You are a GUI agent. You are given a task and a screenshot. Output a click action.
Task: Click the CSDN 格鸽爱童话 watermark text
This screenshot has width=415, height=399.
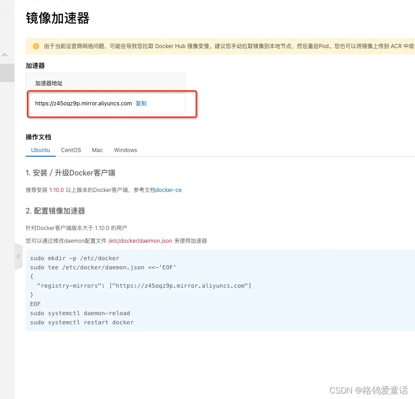click(368, 390)
